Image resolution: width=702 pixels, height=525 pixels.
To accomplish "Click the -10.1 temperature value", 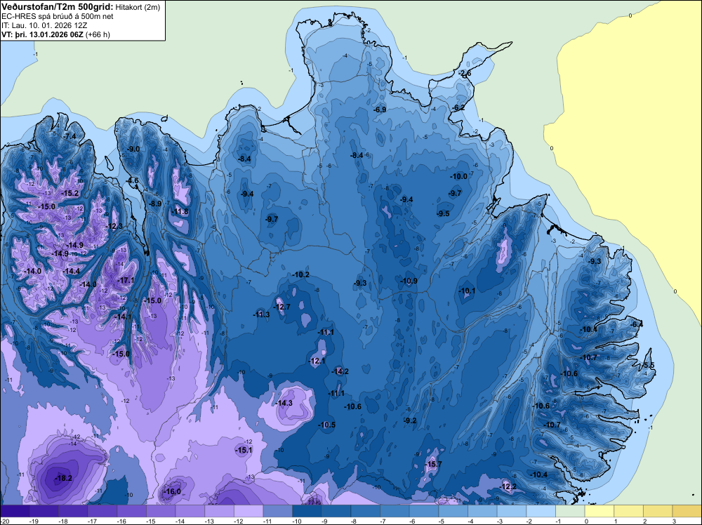I will 467,291.
